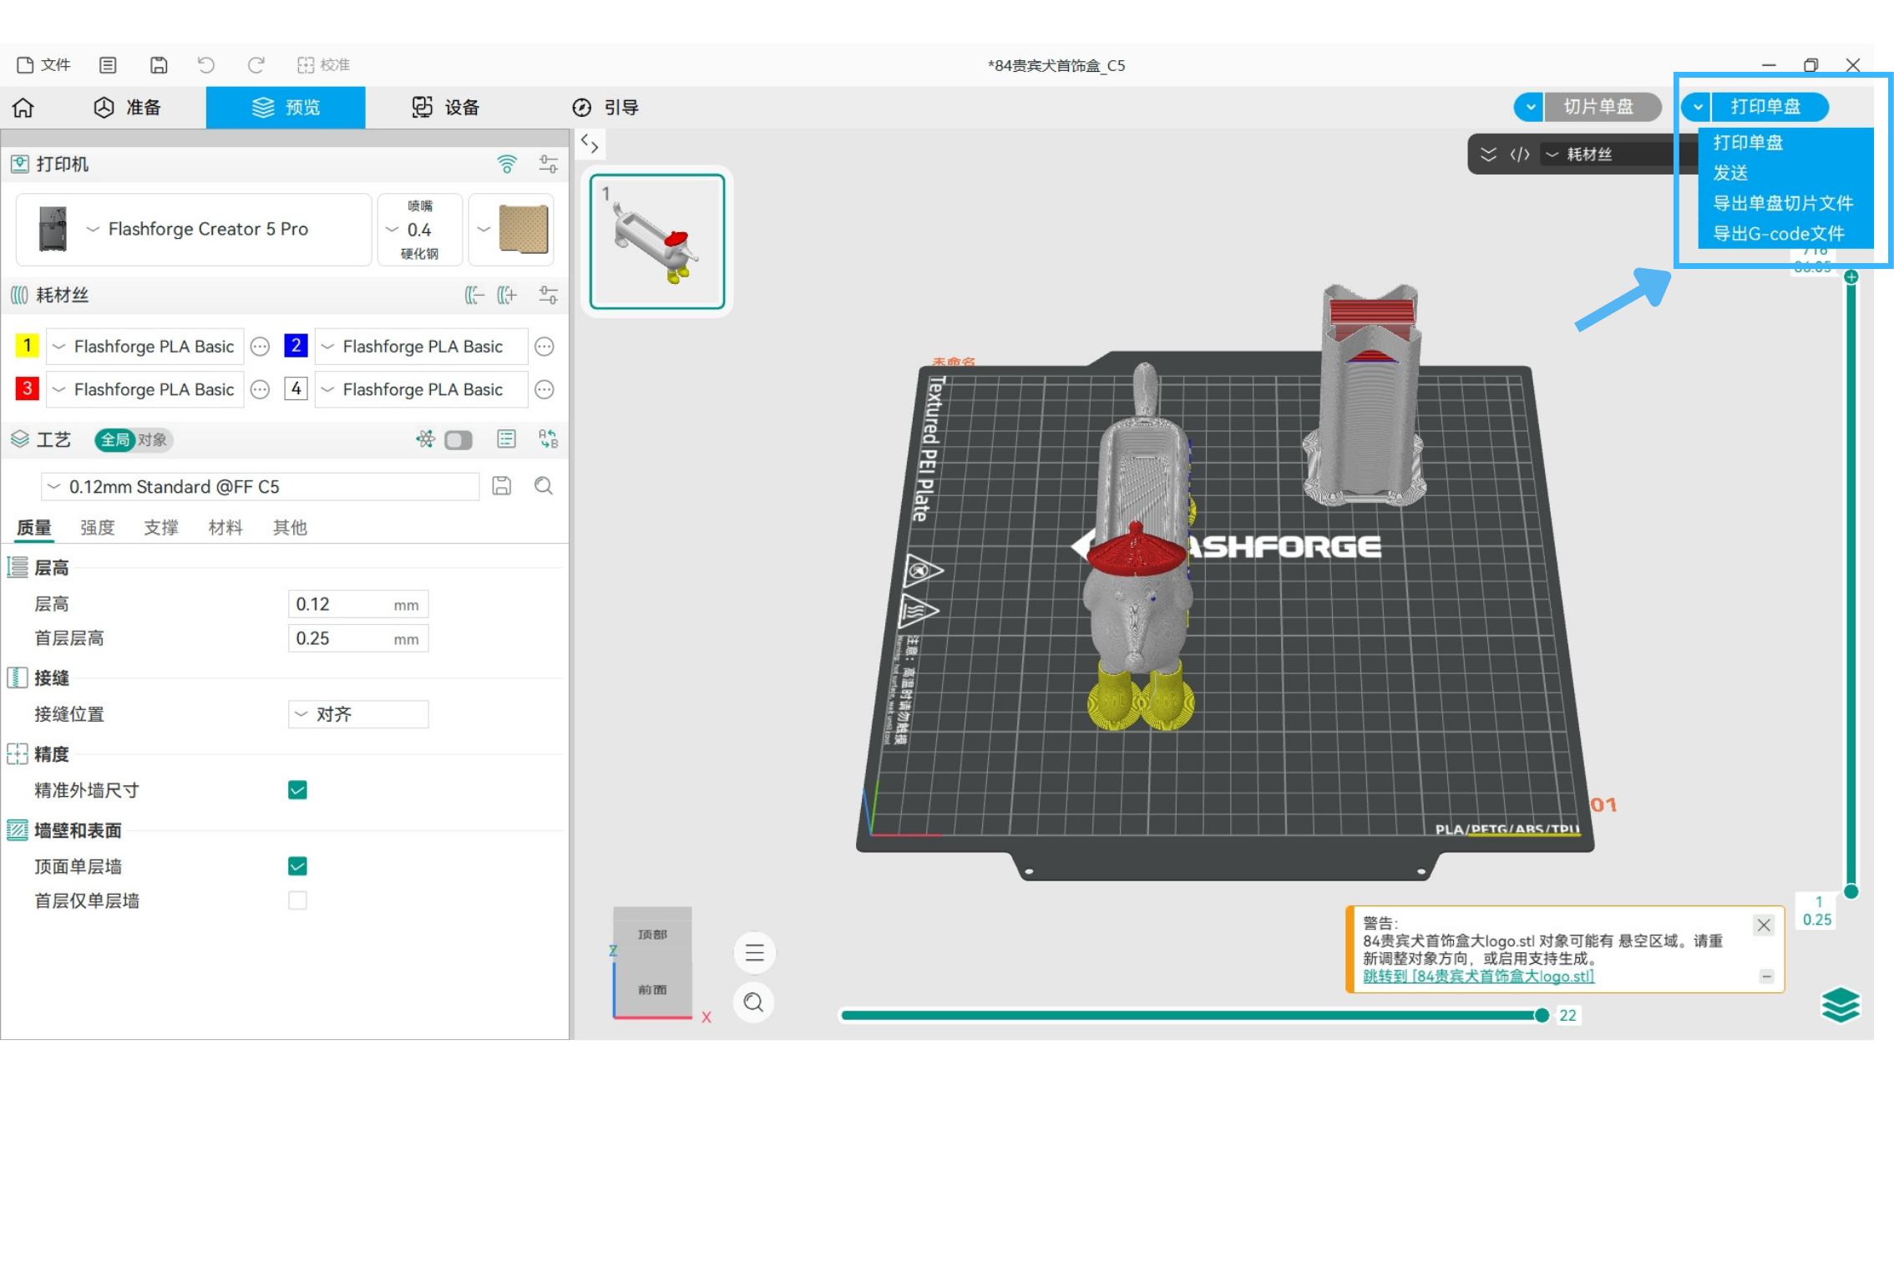Select the 支撑 settings tab
The height and width of the screenshot is (1263, 1894).
[x=161, y=528]
